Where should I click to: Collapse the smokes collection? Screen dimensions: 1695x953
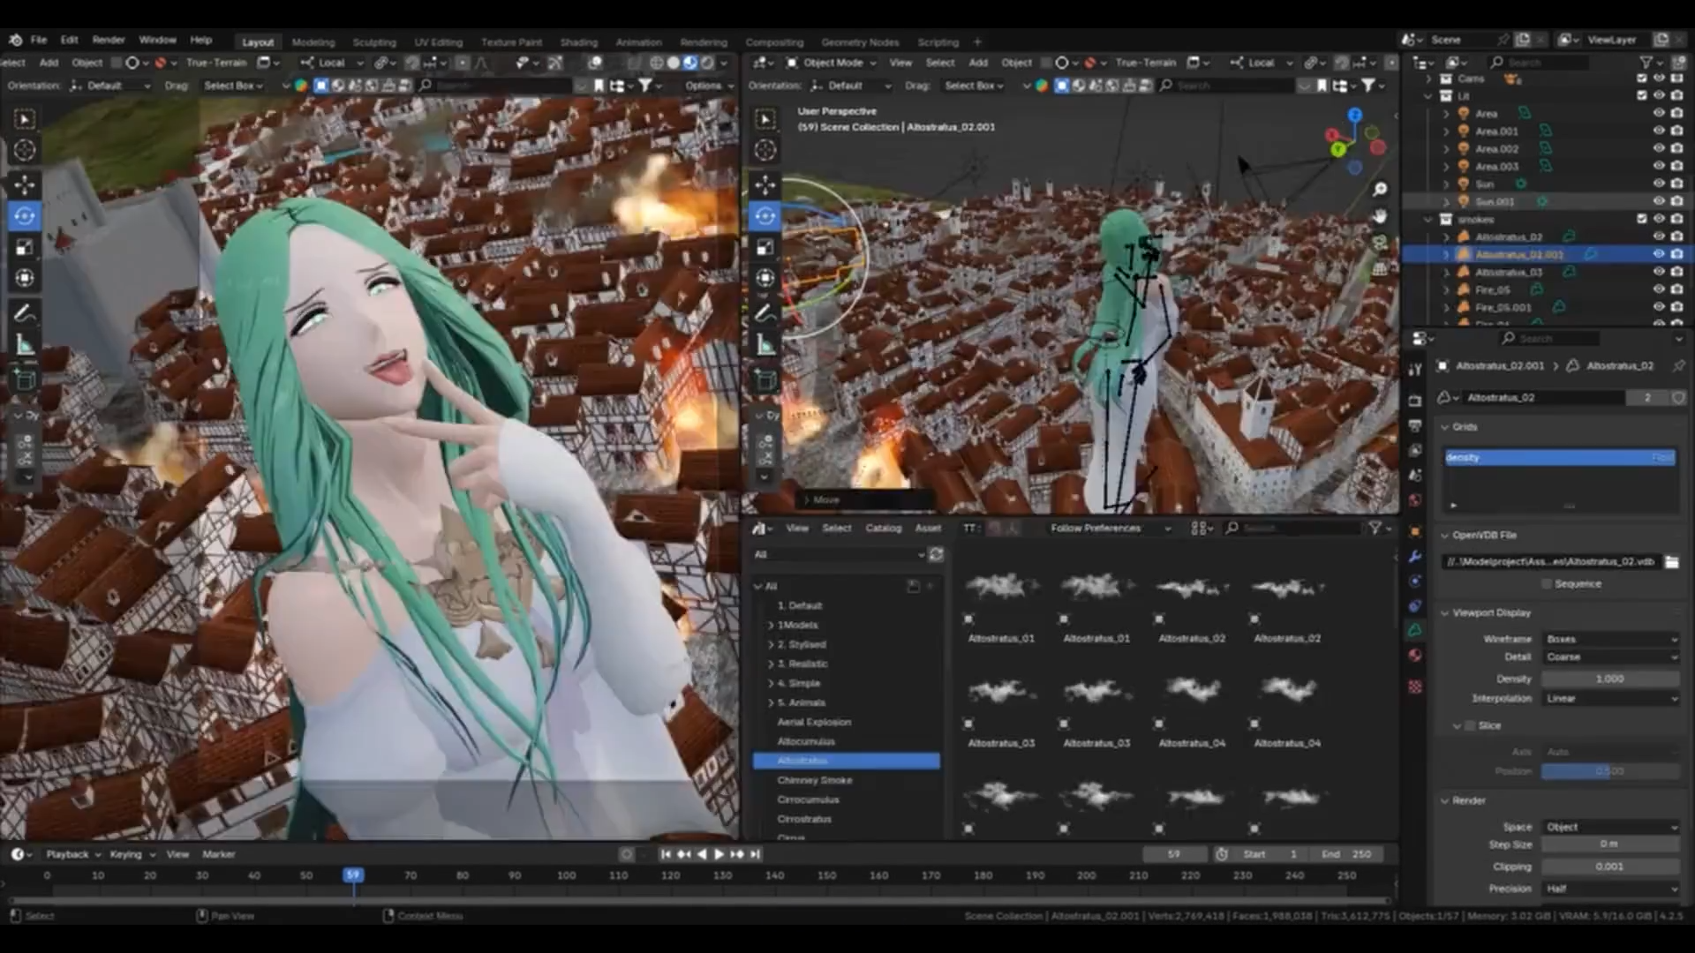[x=1428, y=219]
